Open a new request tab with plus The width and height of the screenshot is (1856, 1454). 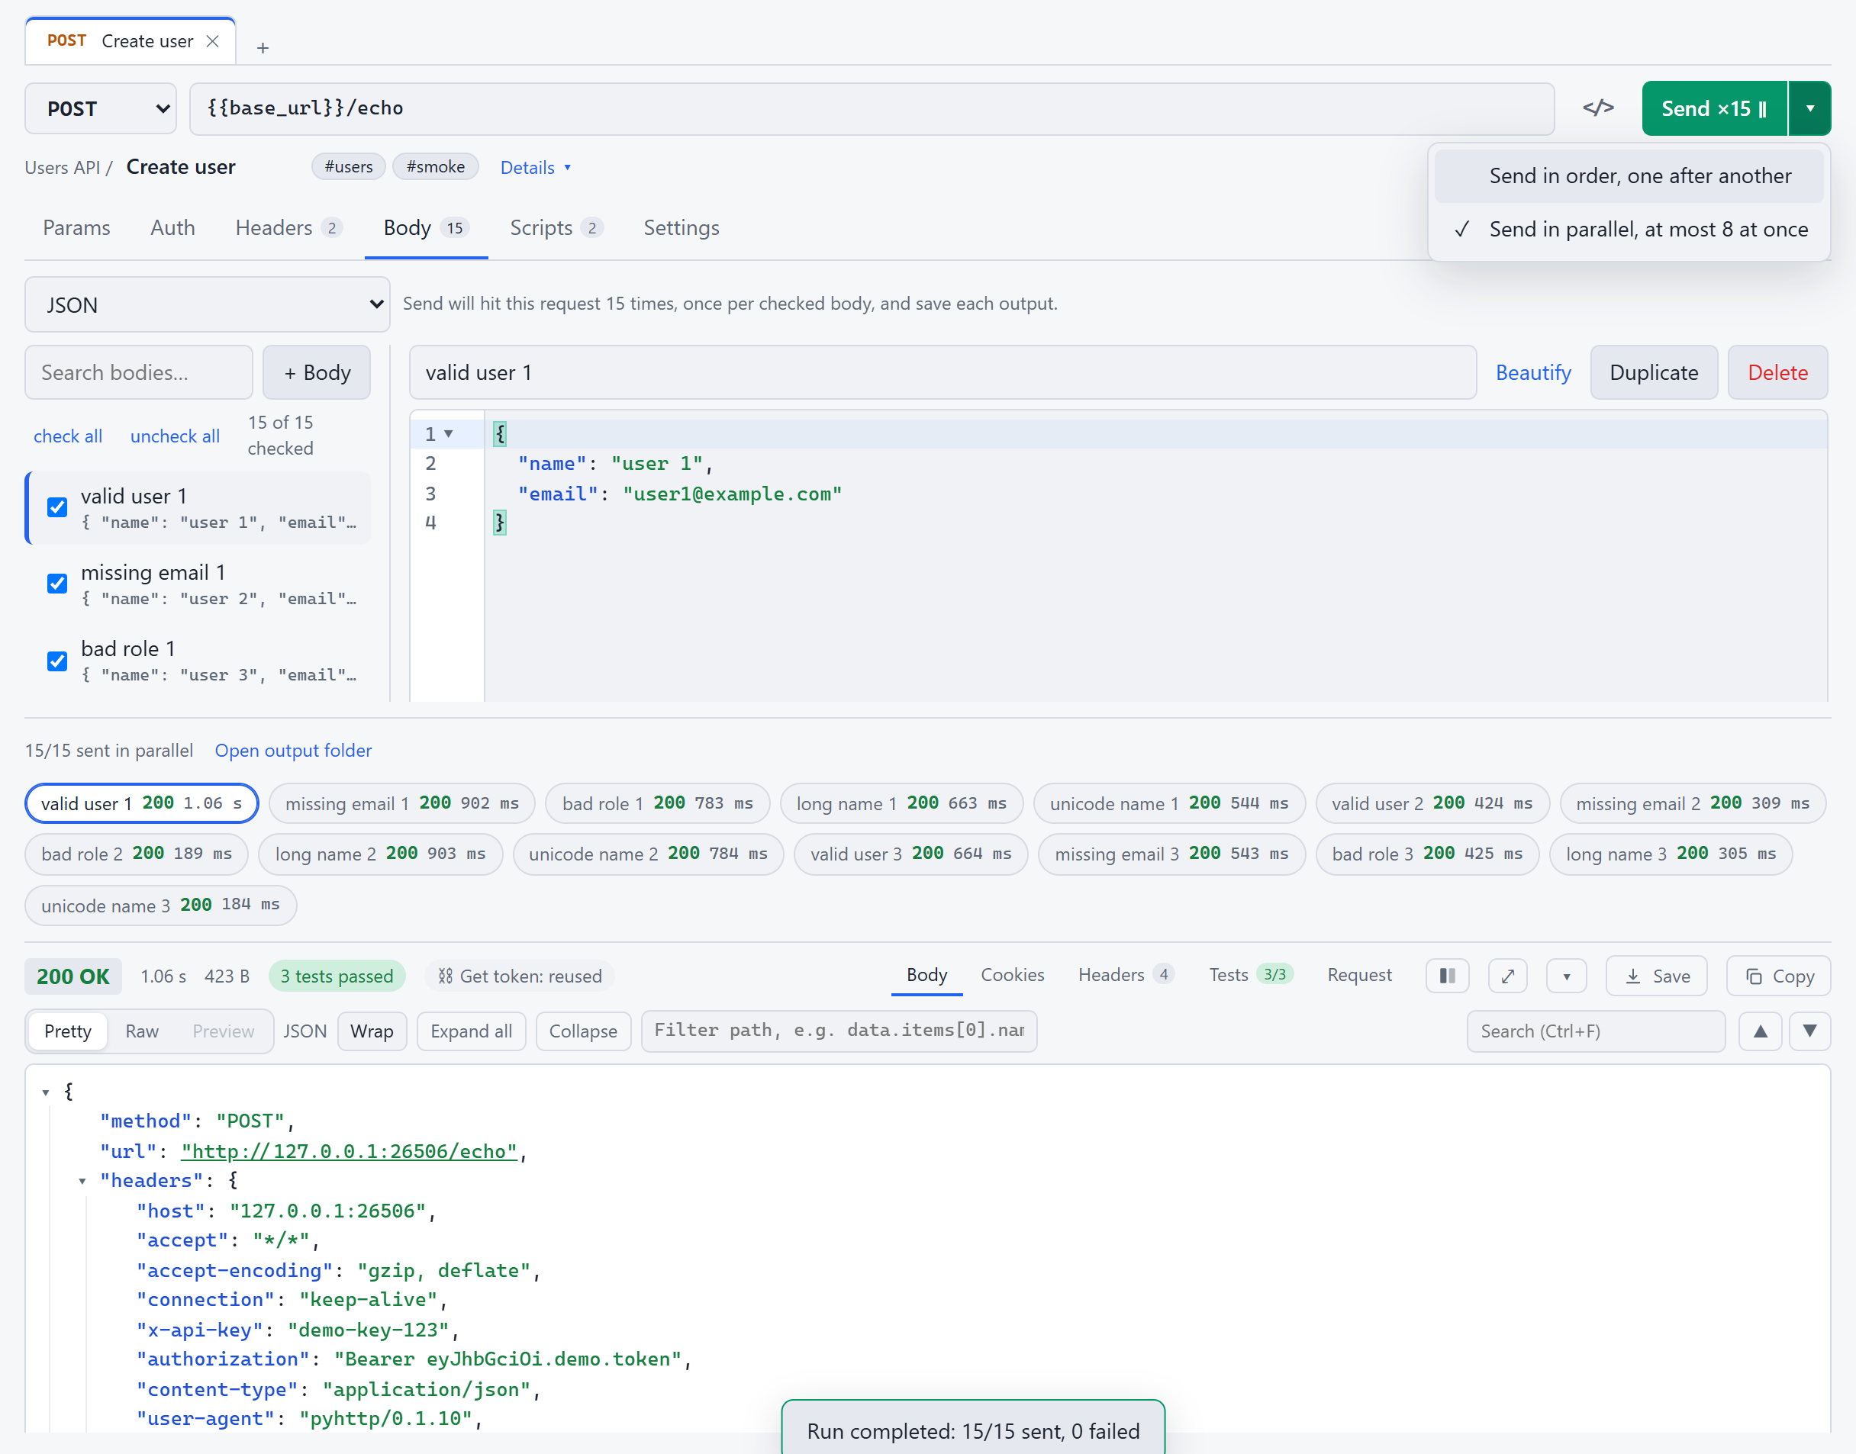(x=263, y=47)
